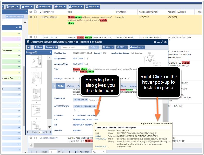Viewport: 204px width, 155px height.
Task: Click the image page number field
Action: pyautogui.click(x=40, y=132)
